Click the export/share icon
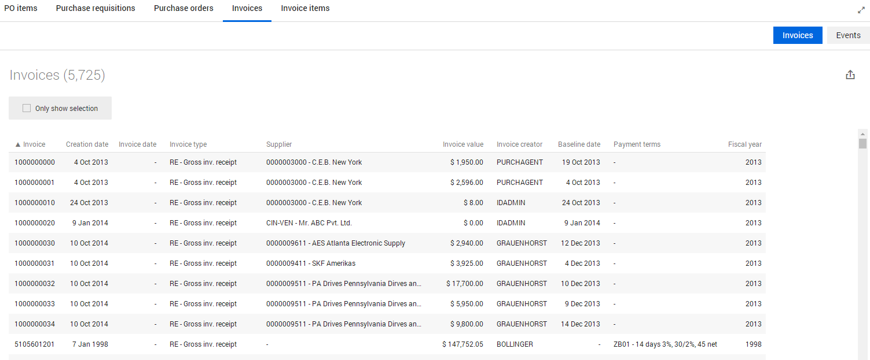Viewport: 870px width, 360px height. coord(850,75)
